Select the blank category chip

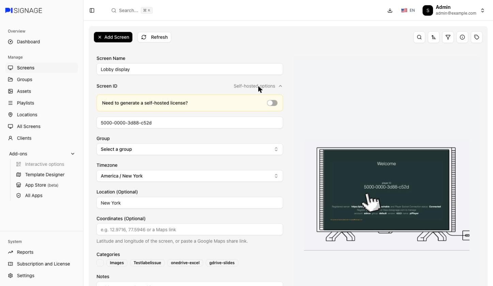click(100, 263)
